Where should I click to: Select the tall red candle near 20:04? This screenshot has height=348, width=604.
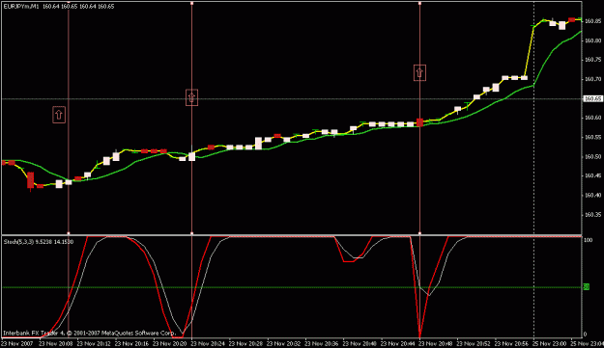tap(30, 180)
